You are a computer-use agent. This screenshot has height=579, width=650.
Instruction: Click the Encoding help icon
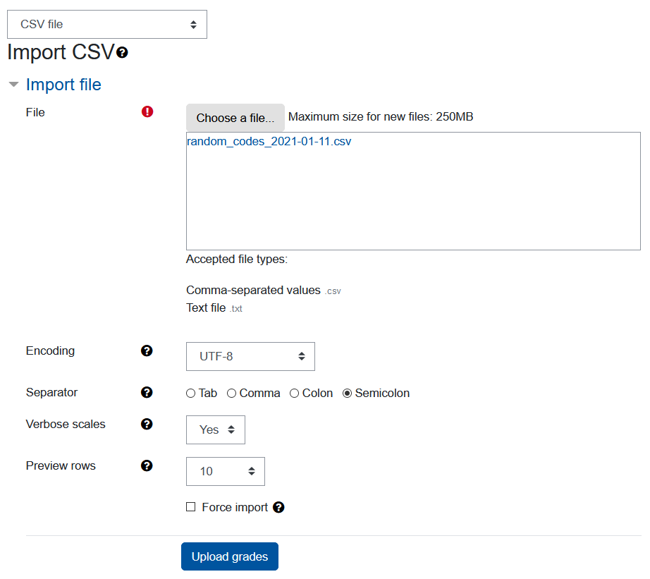point(147,351)
